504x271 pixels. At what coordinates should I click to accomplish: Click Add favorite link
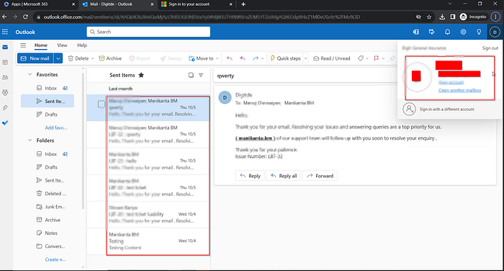click(x=56, y=128)
